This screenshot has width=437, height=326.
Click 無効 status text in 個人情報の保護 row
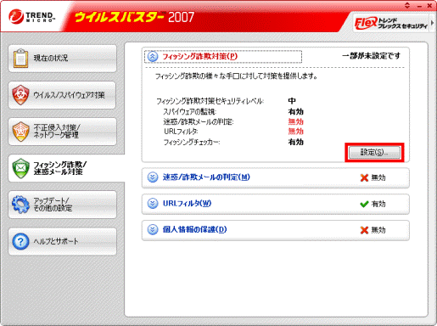click(378, 230)
